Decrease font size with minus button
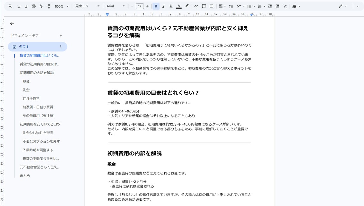Screen dimensions: 364x206 point(132,6)
